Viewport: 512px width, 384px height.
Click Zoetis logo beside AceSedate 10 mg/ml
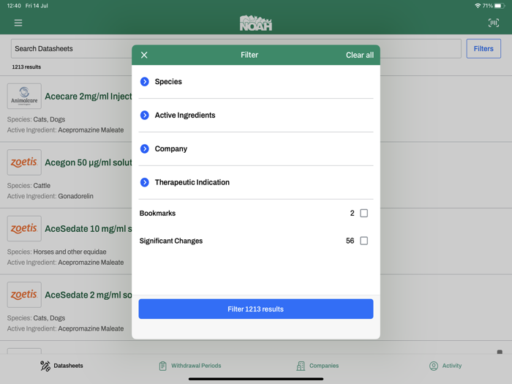coord(24,228)
